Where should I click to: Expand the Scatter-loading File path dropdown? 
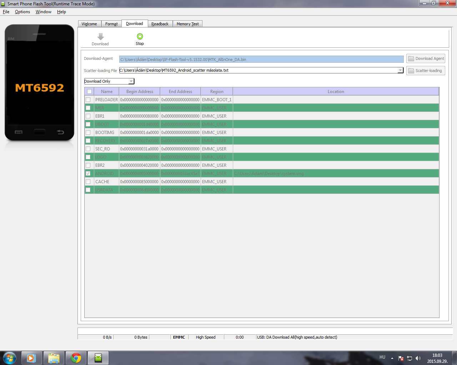coord(401,70)
